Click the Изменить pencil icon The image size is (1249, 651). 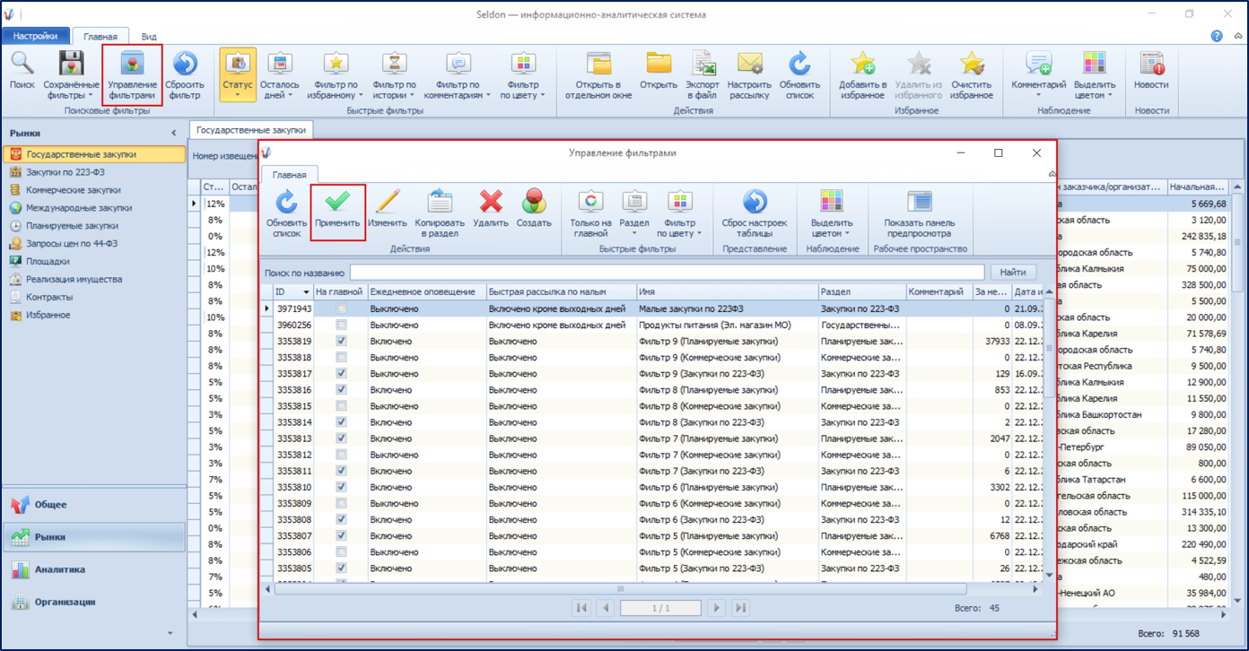coord(387,202)
